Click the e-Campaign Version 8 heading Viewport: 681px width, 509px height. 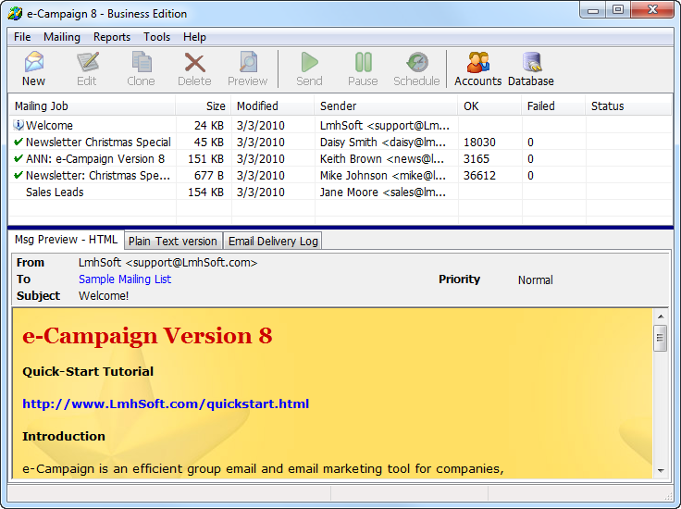click(x=147, y=336)
